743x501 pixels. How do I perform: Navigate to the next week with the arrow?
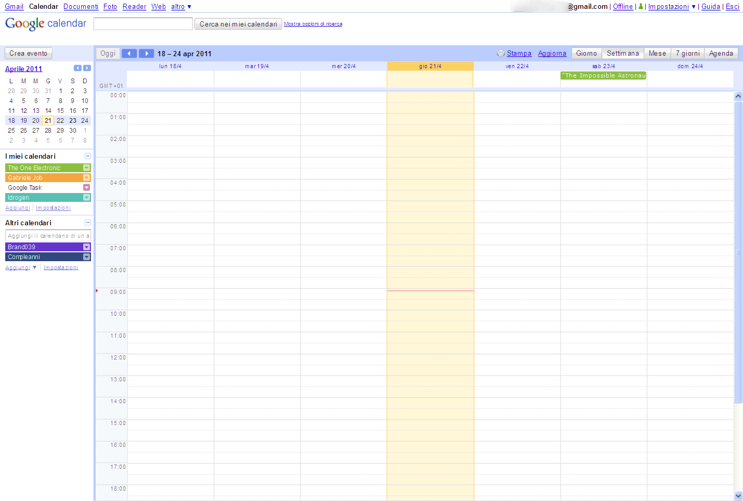tap(146, 53)
